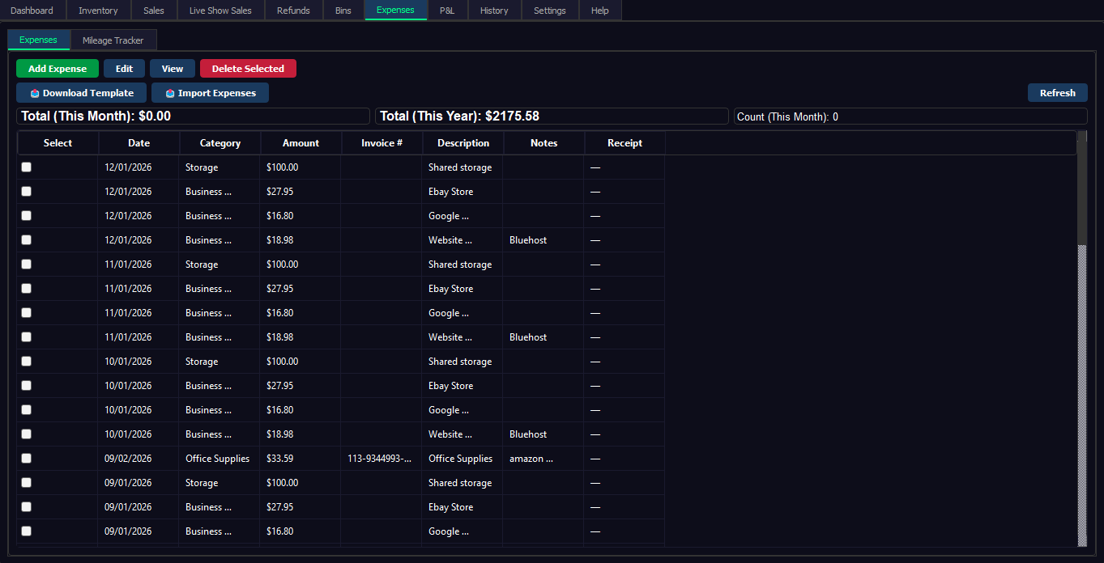Click the green Add Expense button
The height and width of the screenshot is (563, 1104).
click(x=58, y=69)
